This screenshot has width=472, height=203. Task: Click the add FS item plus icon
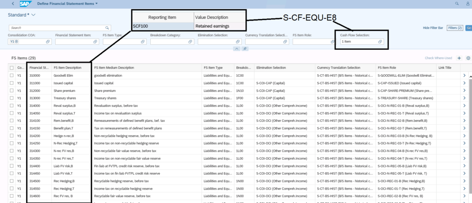point(459,58)
